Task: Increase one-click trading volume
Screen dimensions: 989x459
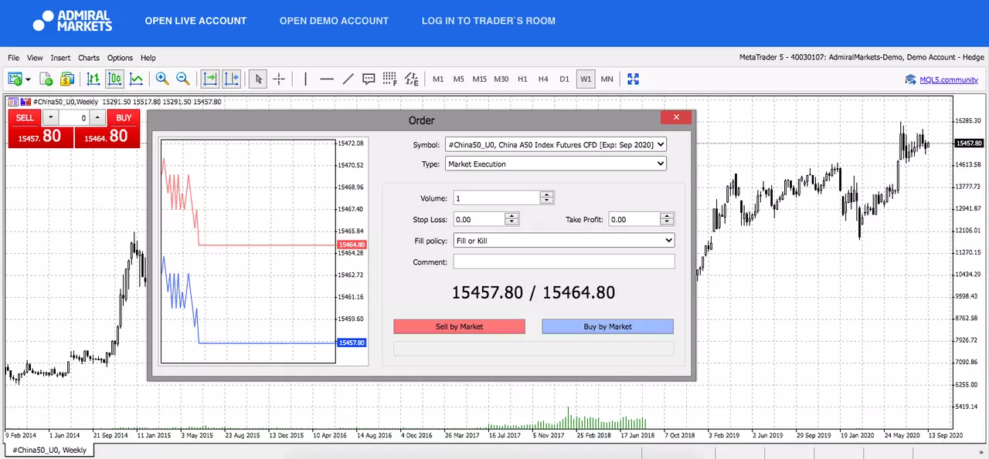Action: tap(97, 118)
